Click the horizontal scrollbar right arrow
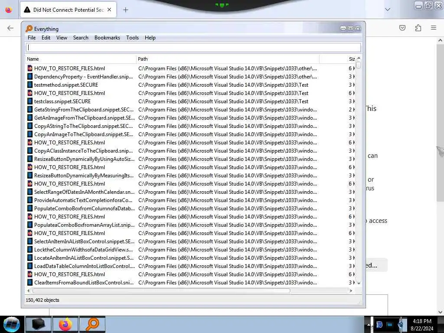This screenshot has height=333, width=444. pyautogui.click(x=351, y=291)
